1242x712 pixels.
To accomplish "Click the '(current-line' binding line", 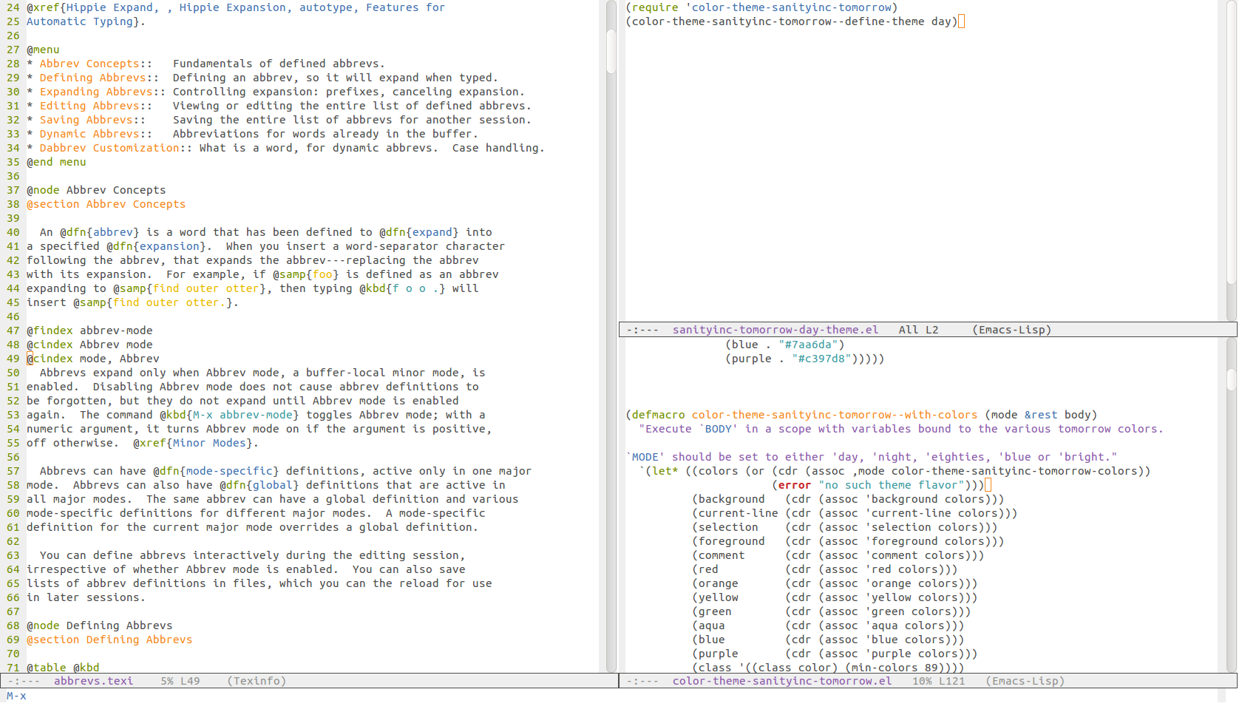I will click(x=855, y=513).
